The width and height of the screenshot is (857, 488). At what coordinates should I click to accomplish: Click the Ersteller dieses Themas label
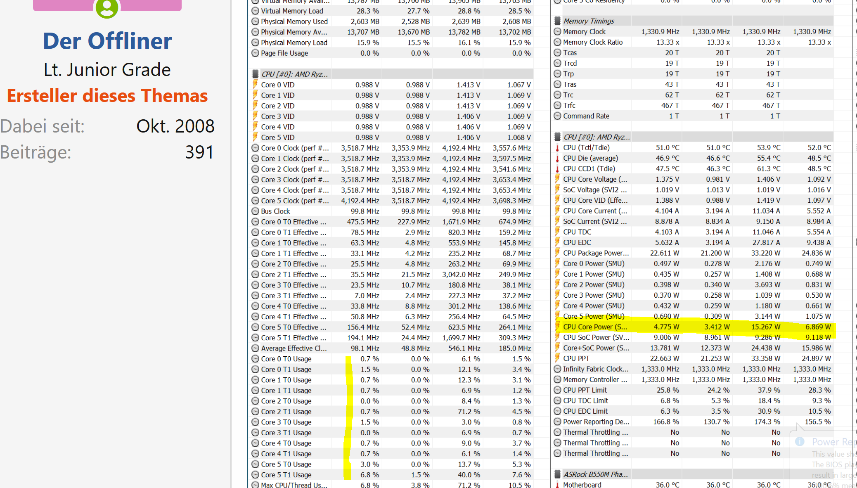pyautogui.click(x=107, y=96)
